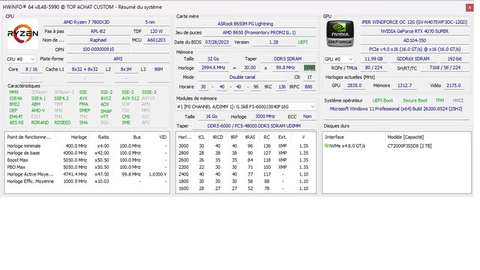The width and height of the screenshot is (480, 270).
Task: Click the Raphael codename field
Action: point(98,40)
